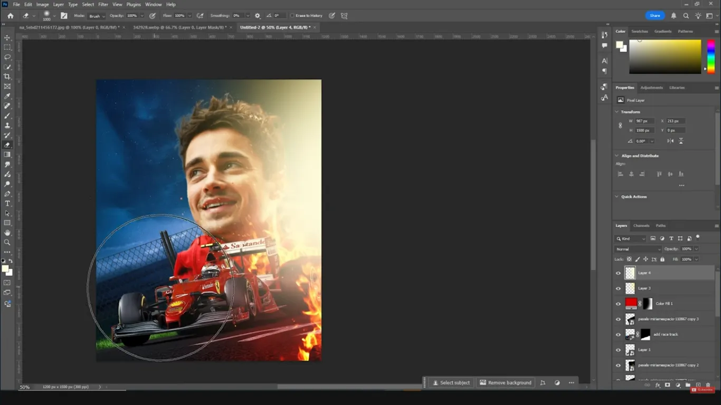Select the Lasso tool
This screenshot has width=721, height=405.
pos(7,57)
